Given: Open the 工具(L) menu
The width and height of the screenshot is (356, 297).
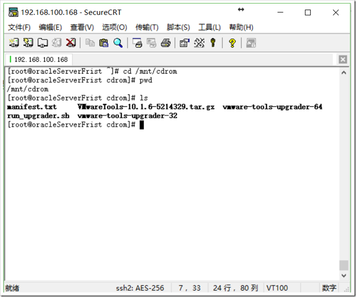Looking at the screenshot, I should click(209, 28).
